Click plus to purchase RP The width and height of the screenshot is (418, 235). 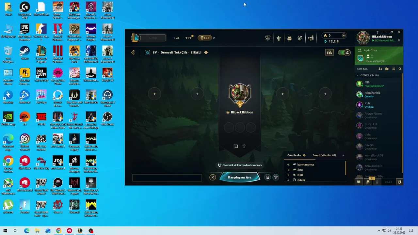(344, 35)
